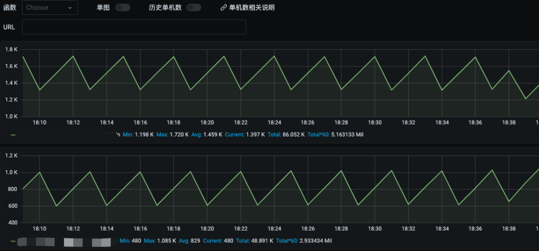The height and width of the screenshot is (251, 539).
Task: Click Total*60: 2.933434 Mil in bottom chart
Action: point(304,241)
